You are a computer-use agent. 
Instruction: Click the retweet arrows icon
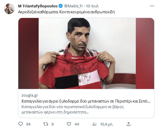click(46, 124)
